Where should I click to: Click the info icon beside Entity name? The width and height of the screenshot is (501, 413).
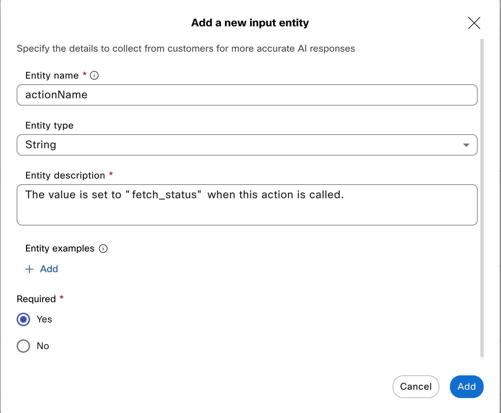(x=94, y=76)
